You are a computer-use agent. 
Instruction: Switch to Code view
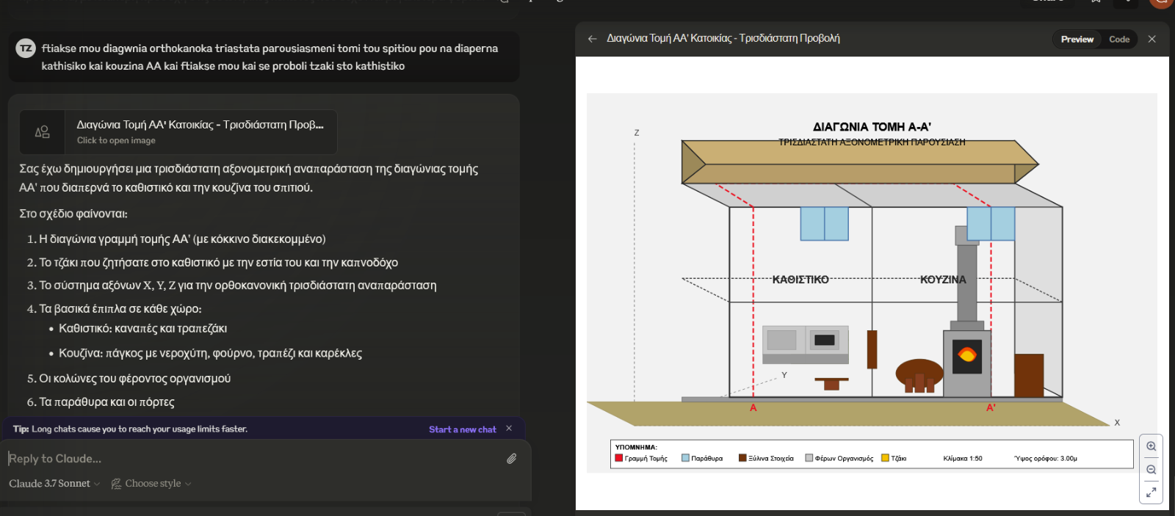tap(1118, 39)
